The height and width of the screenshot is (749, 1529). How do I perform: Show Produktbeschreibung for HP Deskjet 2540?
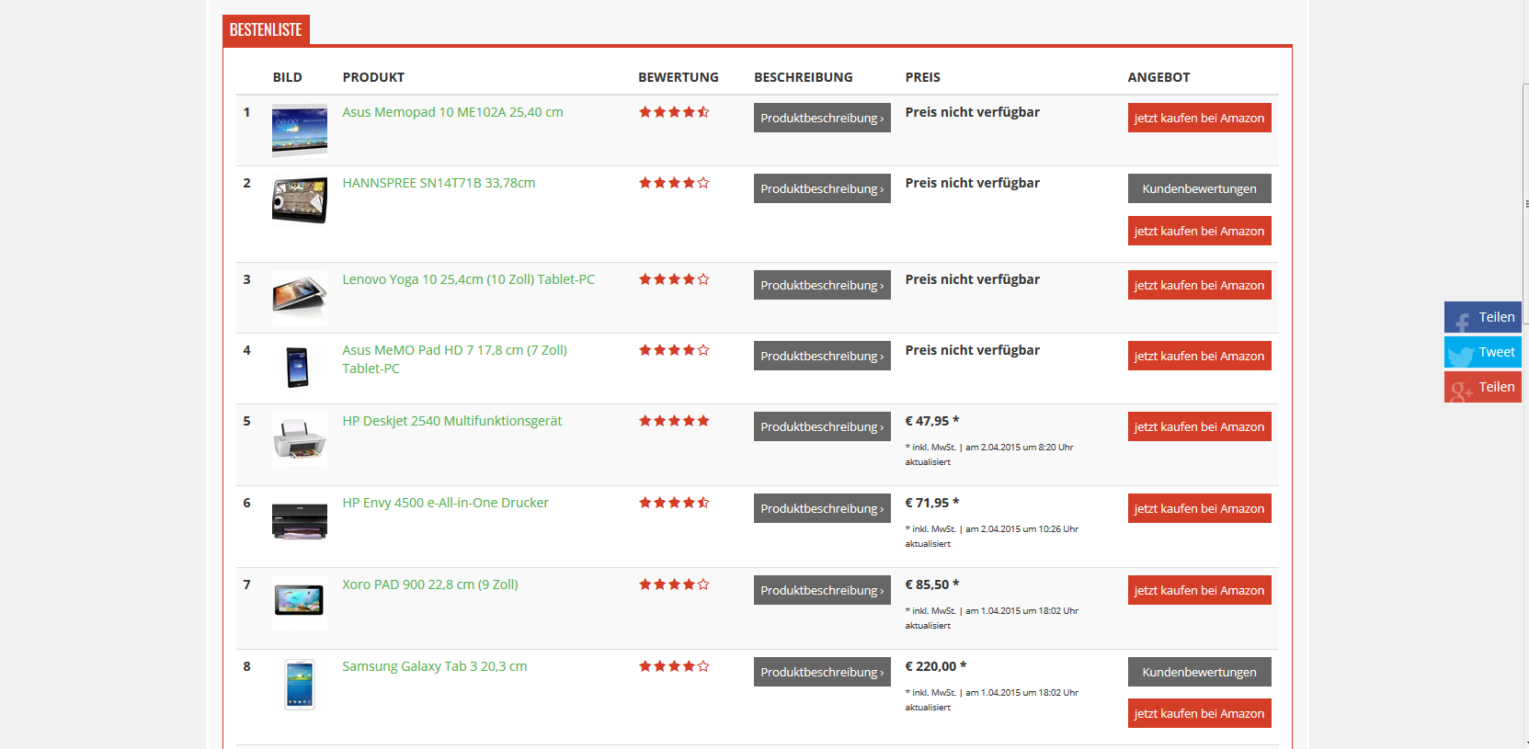[822, 426]
